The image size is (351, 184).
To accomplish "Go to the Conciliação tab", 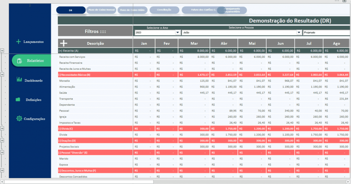I will [164, 10].
